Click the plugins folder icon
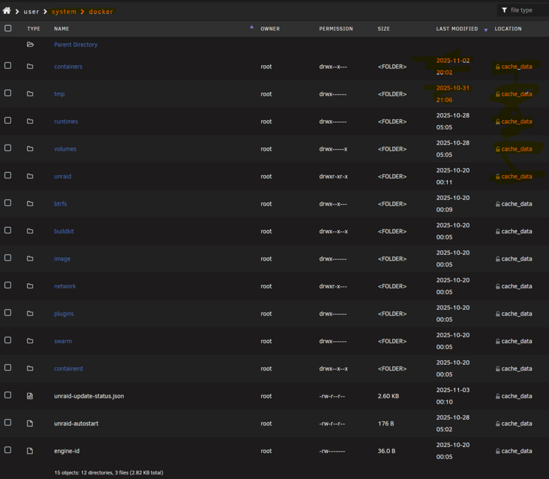The image size is (549, 479). [30, 314]
